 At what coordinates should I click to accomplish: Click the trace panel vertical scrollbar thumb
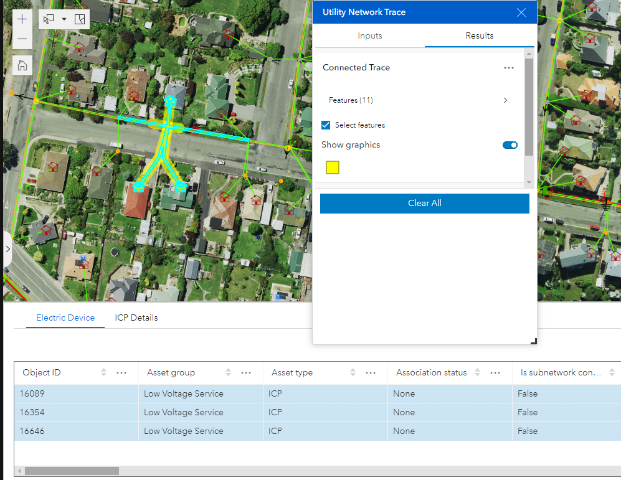click(x=529, y=107)
